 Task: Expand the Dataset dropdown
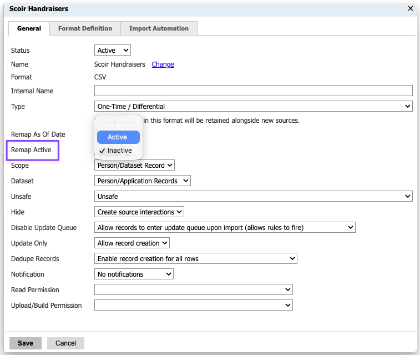coord(143,181)
